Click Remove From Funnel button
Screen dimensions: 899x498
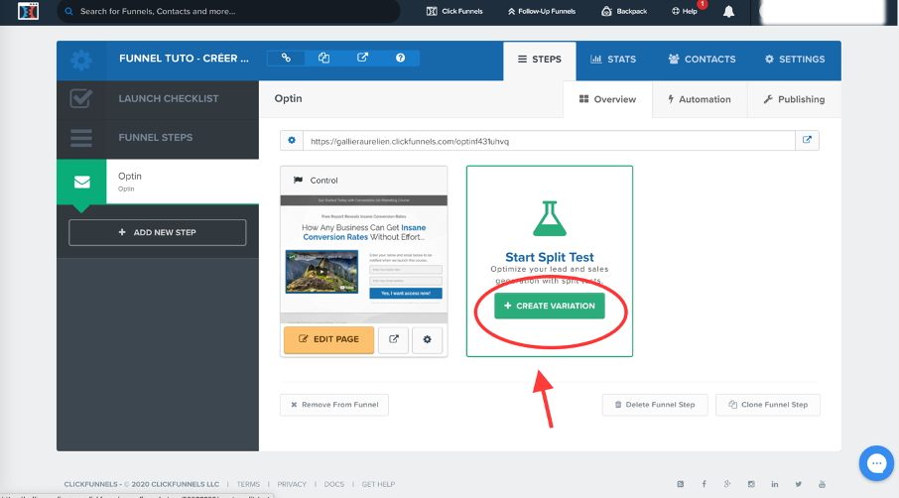pos(334,405)
